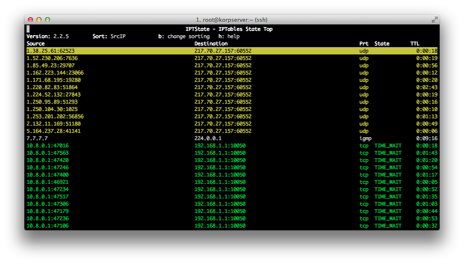This screenshot has height=264, width=464.
Task: Click source entry 10.8.0.1:47016
Action: click(x=48, y=146)
